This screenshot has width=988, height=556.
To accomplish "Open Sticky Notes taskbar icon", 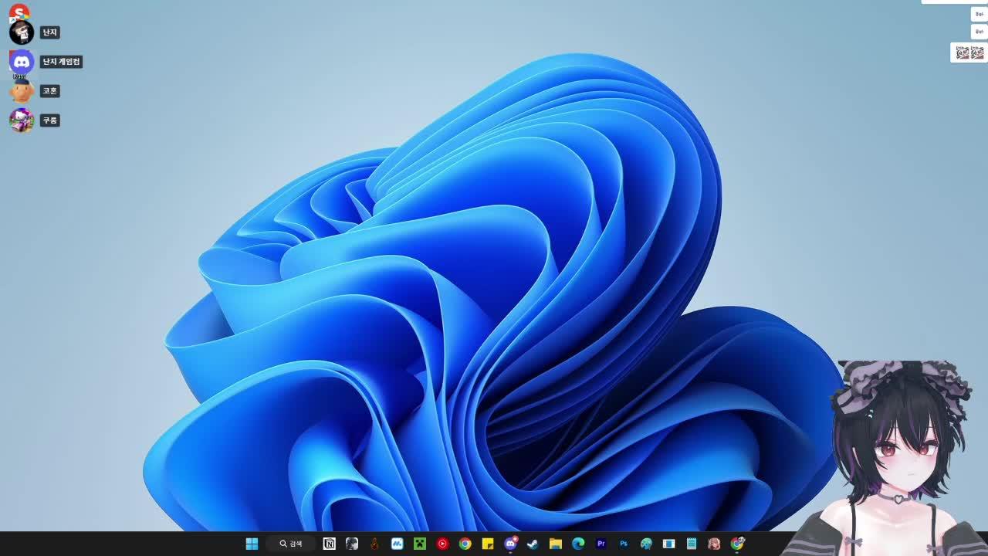I will click(x=488, y=544).
